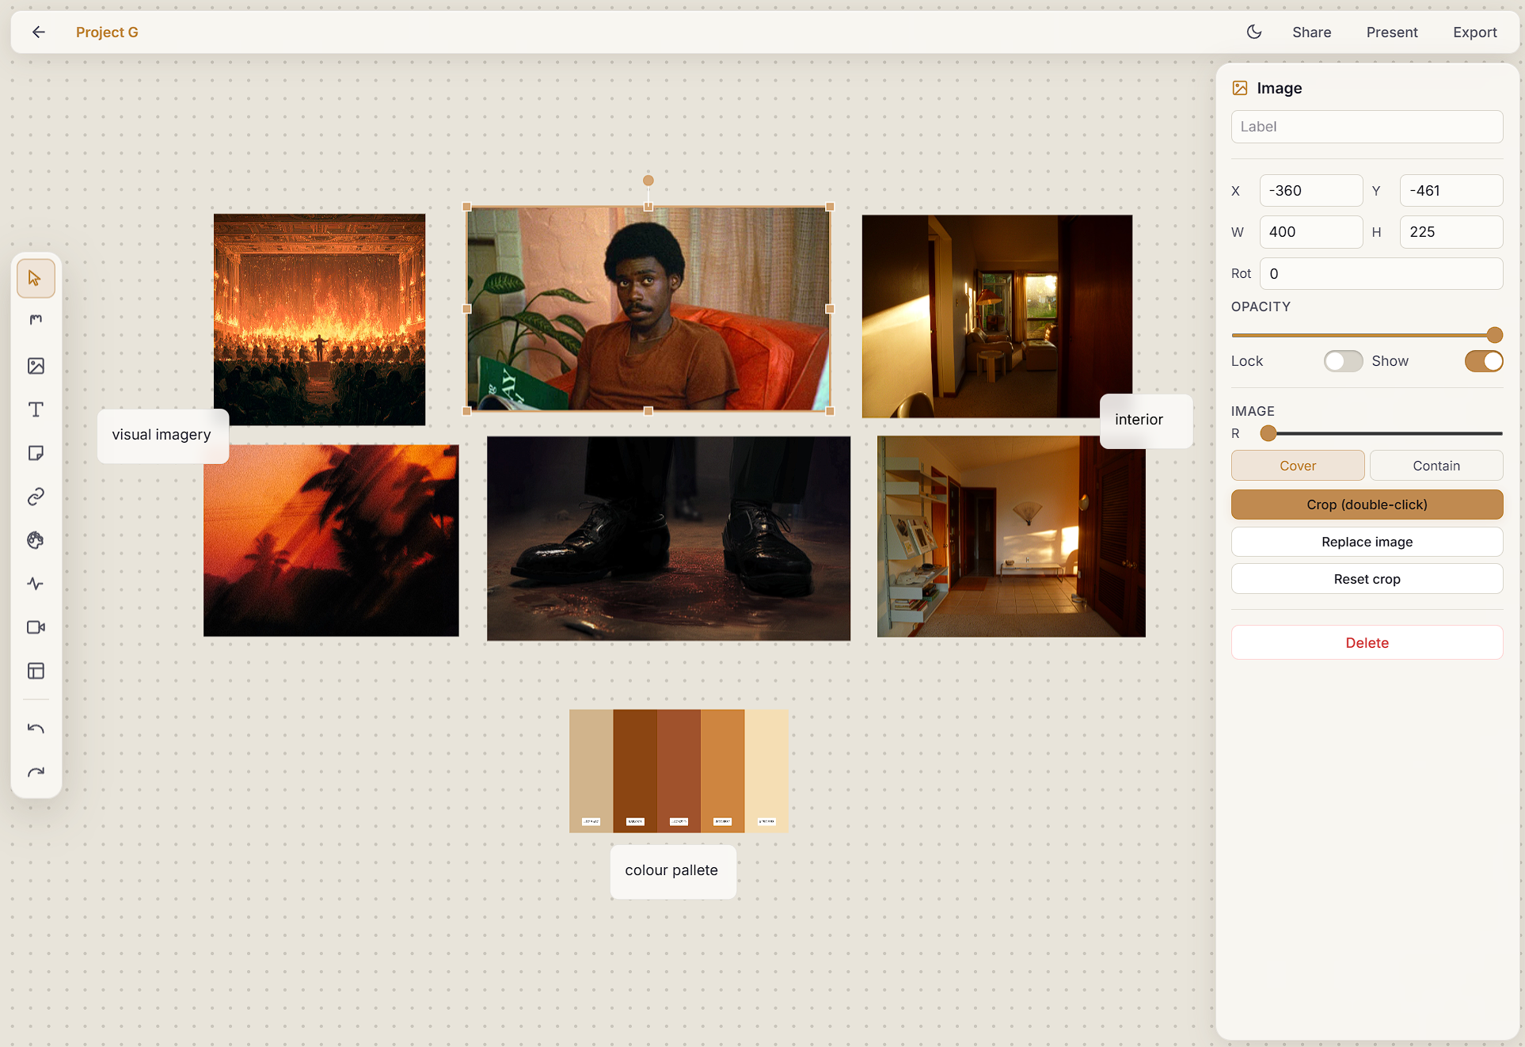Open the color palette tool

click(36, 540)
